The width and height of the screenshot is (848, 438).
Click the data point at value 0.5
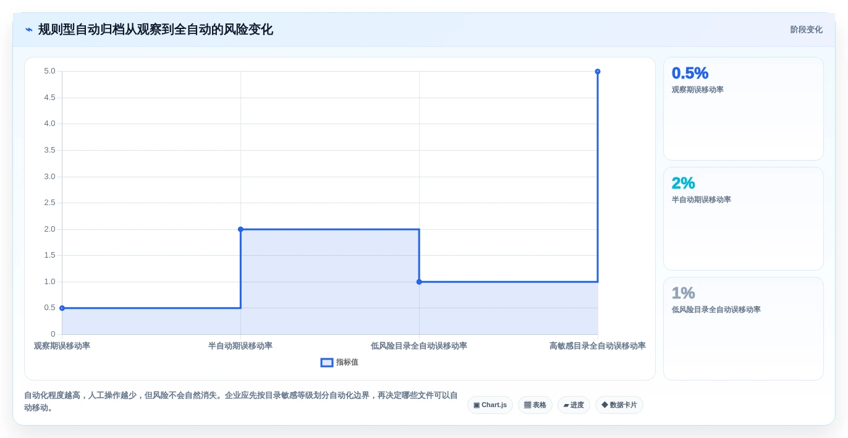pos(62,308)
